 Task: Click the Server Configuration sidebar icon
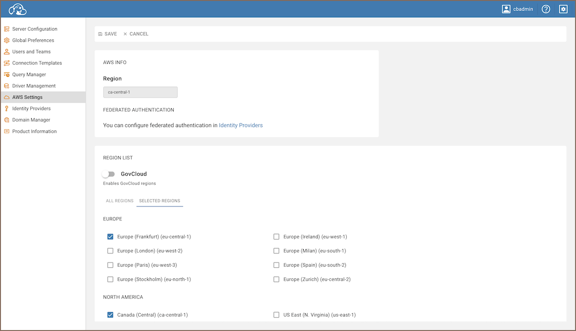(x=7, y=29)
